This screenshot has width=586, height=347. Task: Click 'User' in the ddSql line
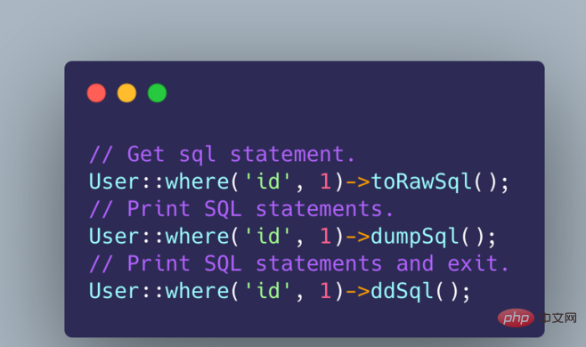pos(114,291)
